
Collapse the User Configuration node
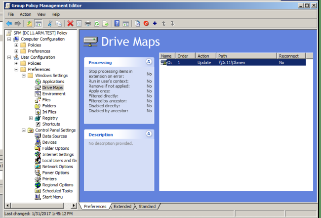9,57
